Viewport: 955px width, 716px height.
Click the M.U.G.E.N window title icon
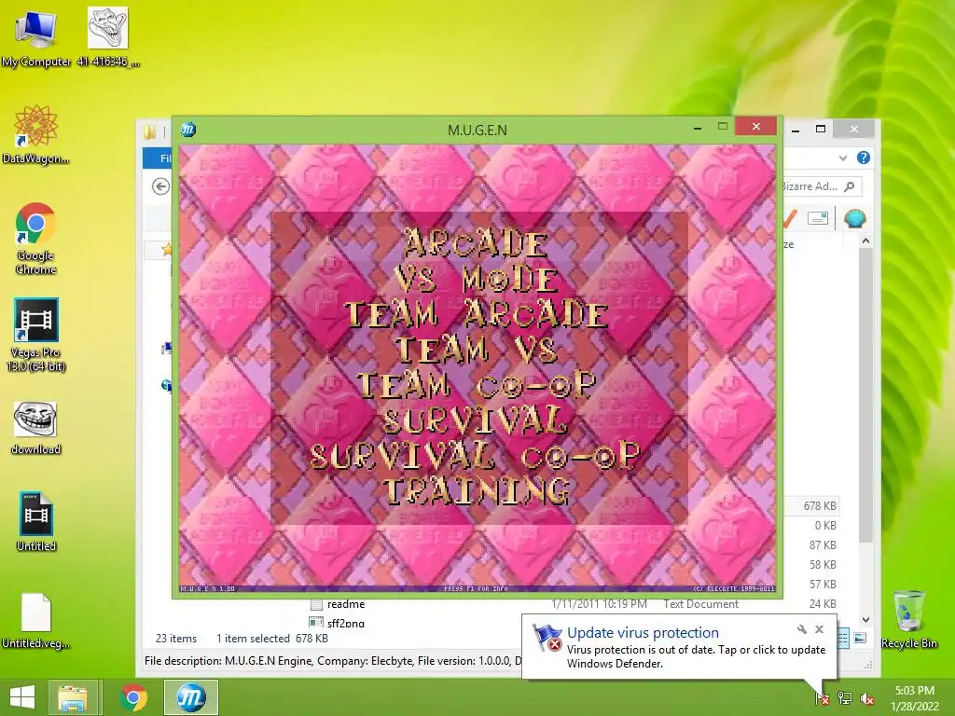[x=188, y=129]
